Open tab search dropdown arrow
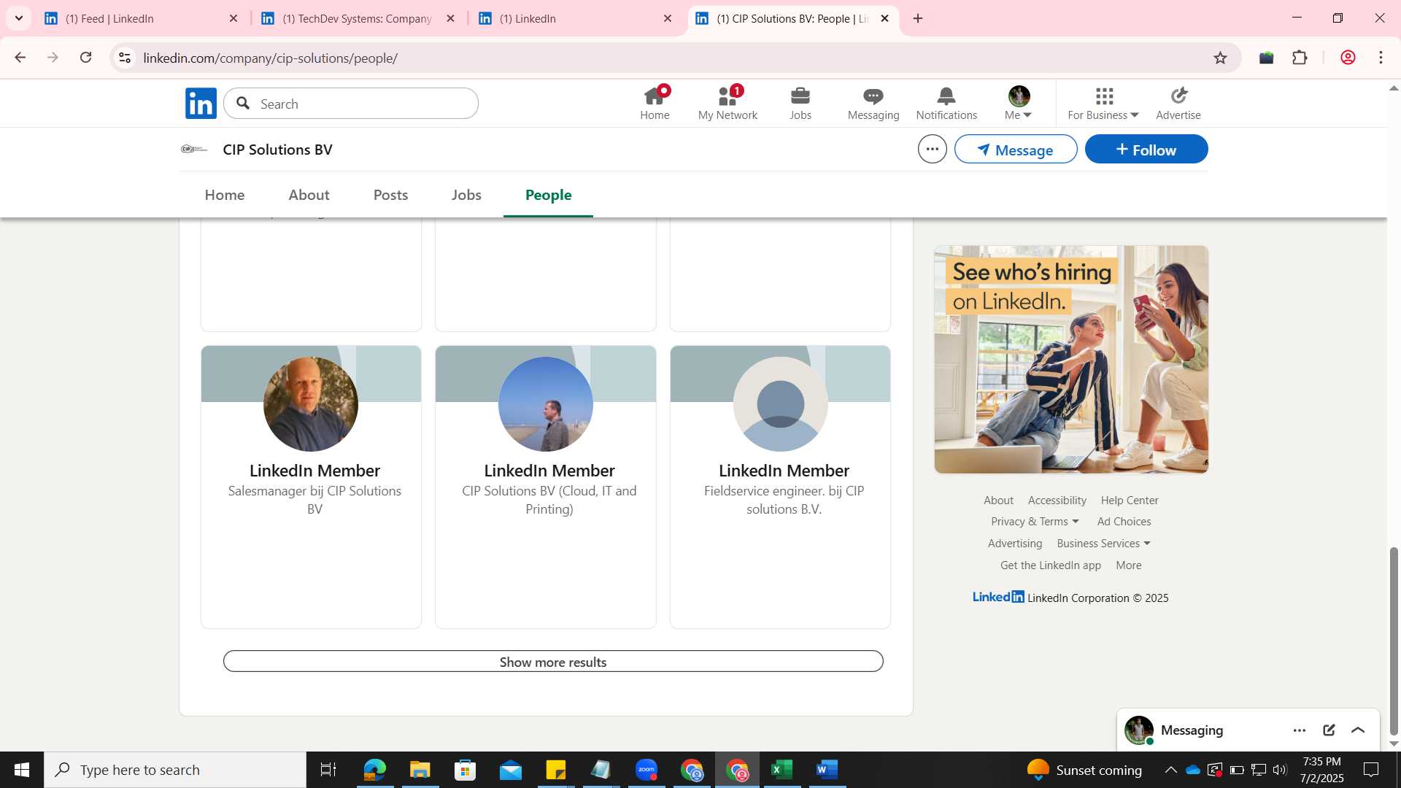The image size is (1401, 788). pos(19,18)
